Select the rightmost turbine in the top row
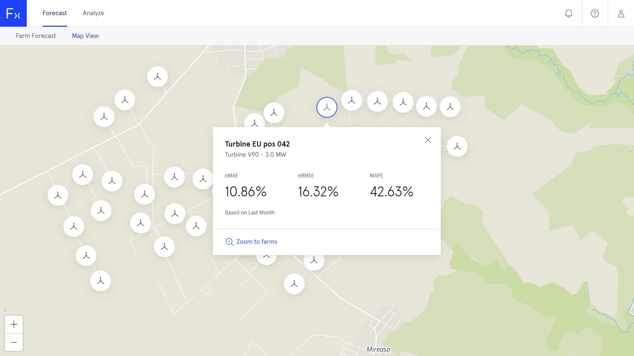 450,107
